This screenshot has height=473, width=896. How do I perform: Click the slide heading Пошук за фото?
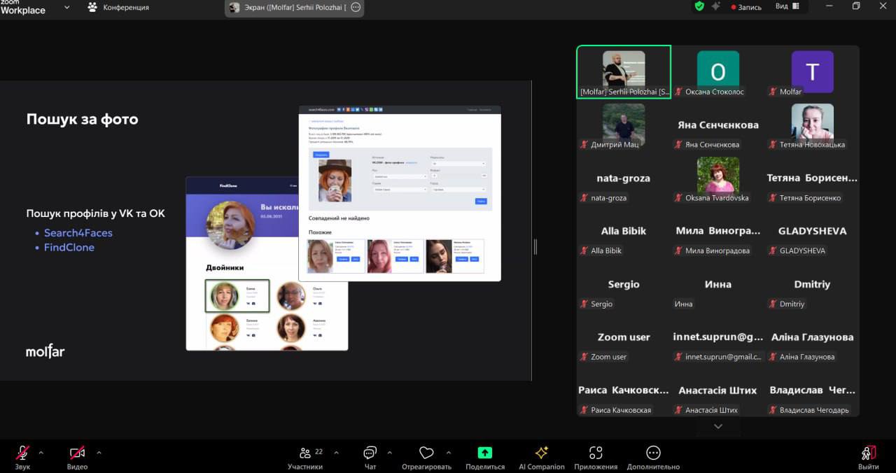tap(83, 119)
